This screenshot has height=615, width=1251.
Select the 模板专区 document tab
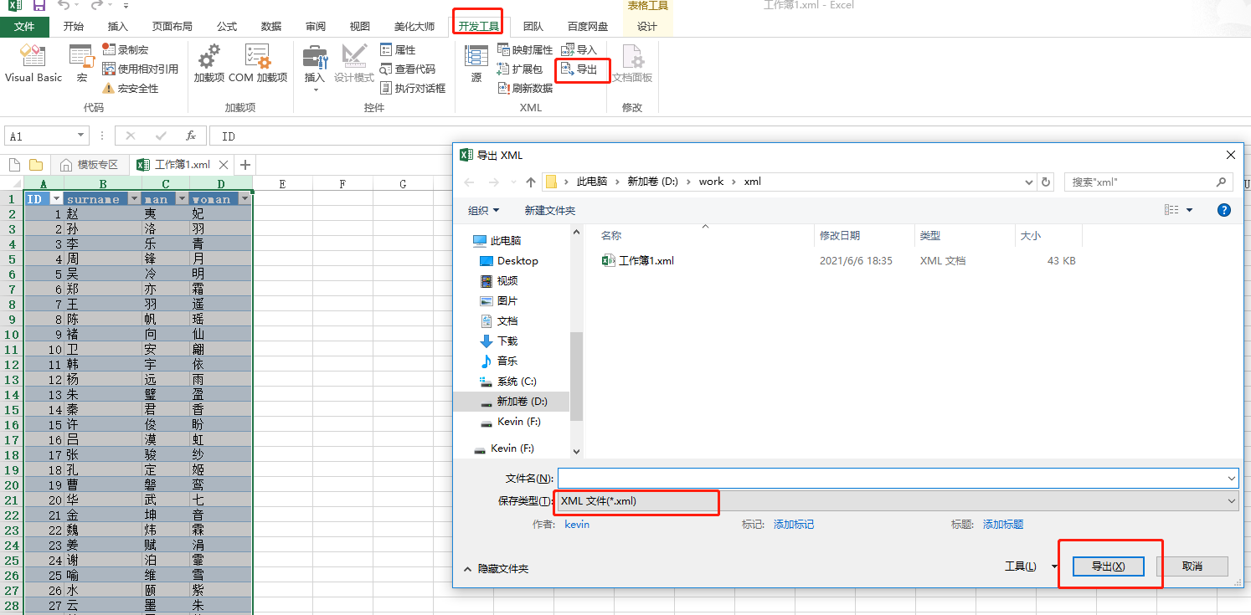pyautogui.click(x=90, y=165)
